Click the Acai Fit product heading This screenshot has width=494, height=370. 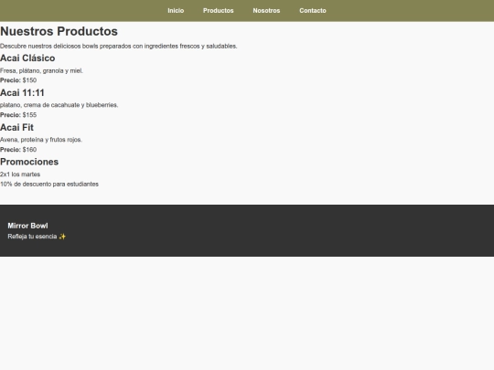click(16, 127)
